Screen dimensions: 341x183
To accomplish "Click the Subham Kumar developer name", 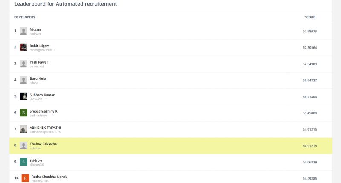I will pos(42,95).
